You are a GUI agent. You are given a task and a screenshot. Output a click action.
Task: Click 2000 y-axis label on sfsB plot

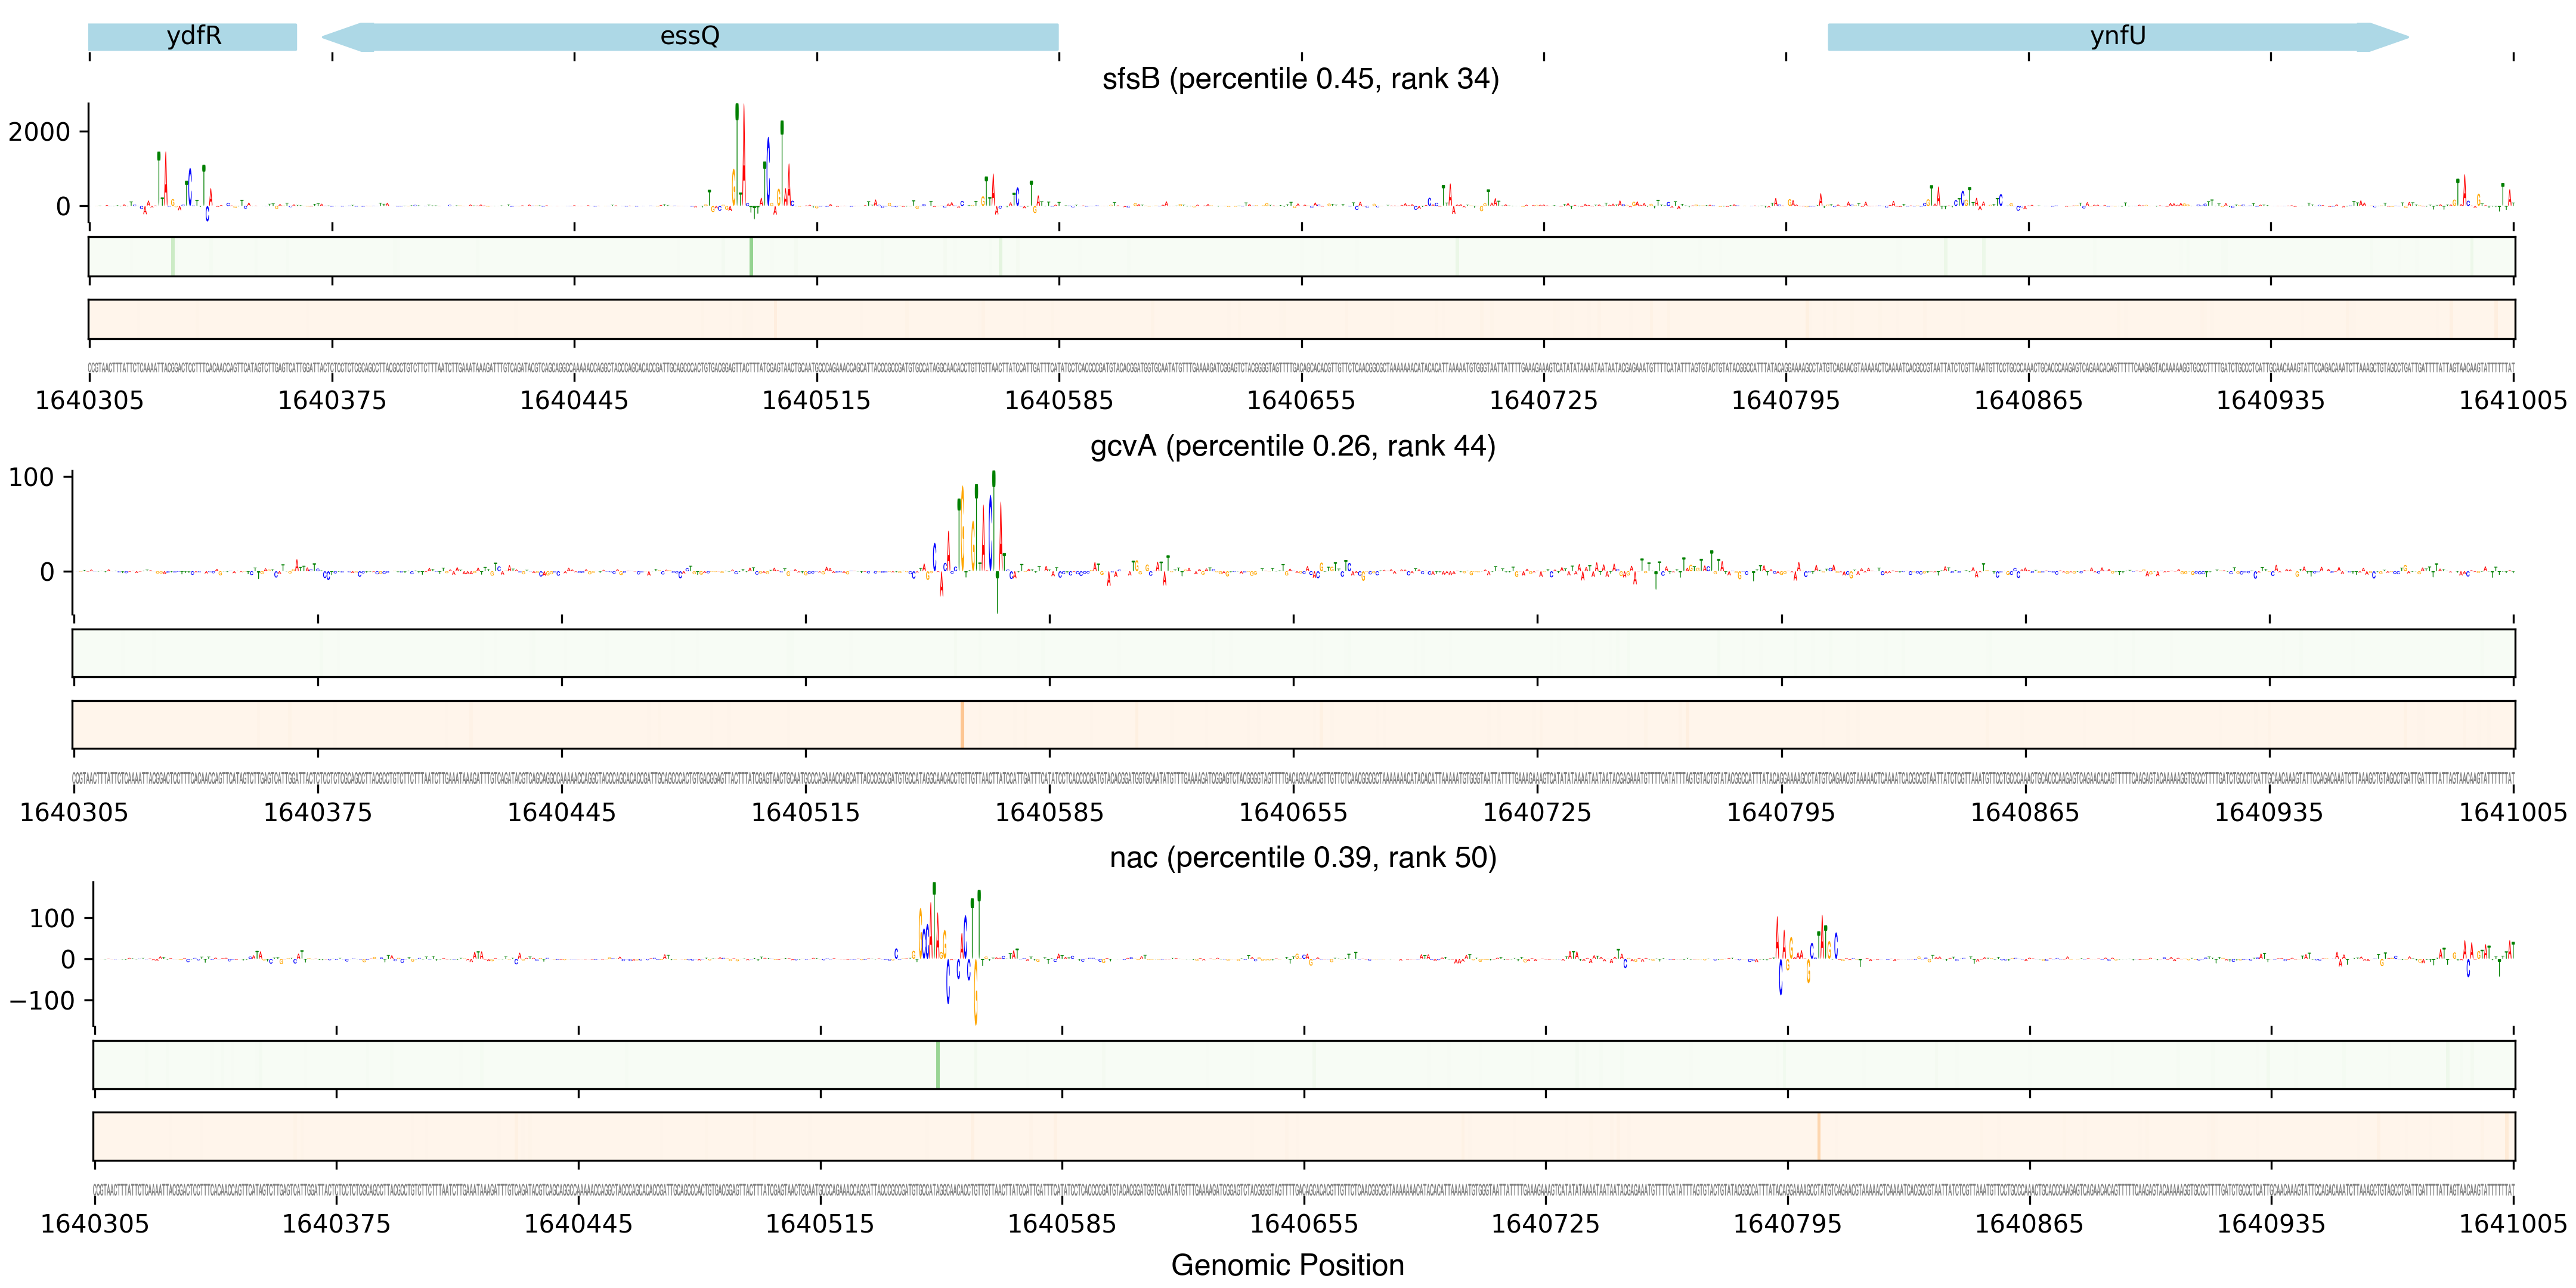(x=39, y=132)
